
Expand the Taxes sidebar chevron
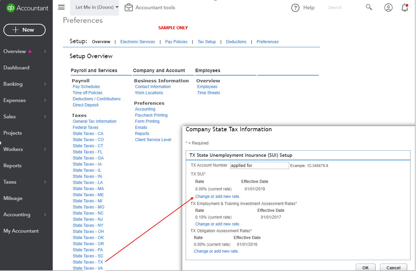45,182
